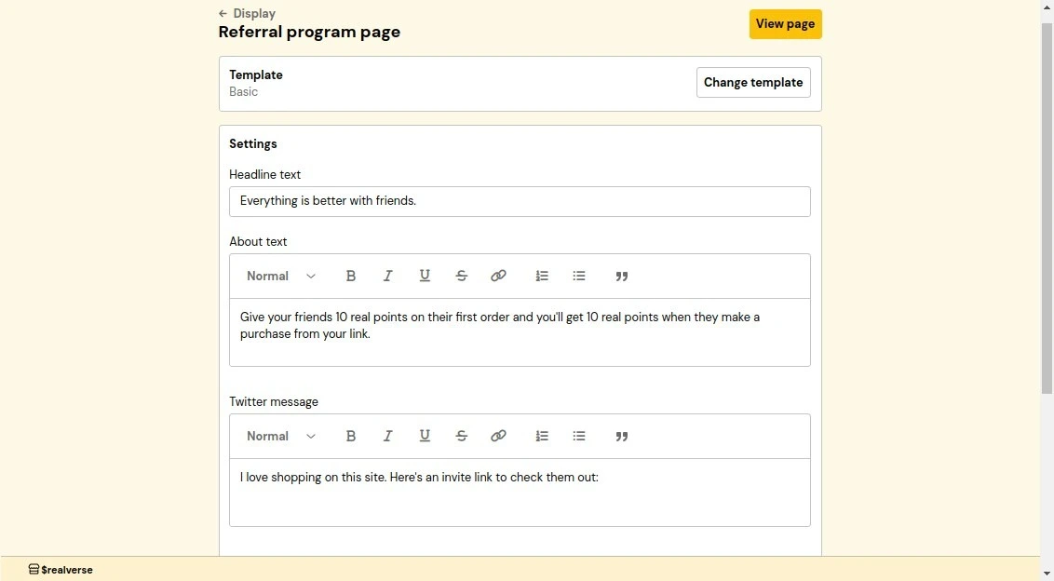
Task: Open the Change template button
Action: (x=753, y=83)
